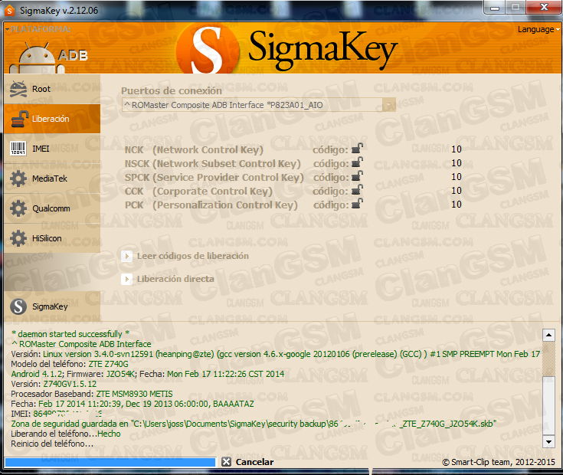Click log line 'Modelo del teléfono: ZTE Z740G'
This screenshot has width=563, height=475.
(70, 364)
